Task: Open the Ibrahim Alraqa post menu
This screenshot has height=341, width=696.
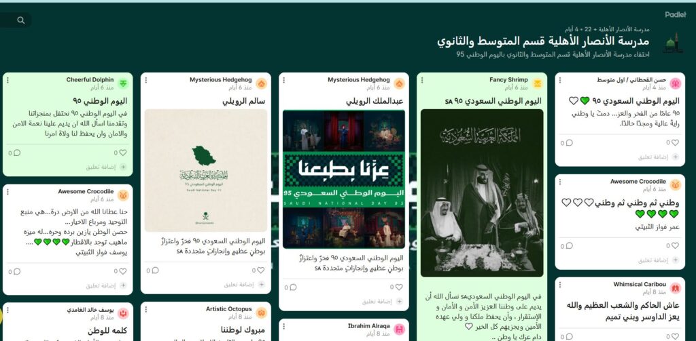Action: (283, 326)
